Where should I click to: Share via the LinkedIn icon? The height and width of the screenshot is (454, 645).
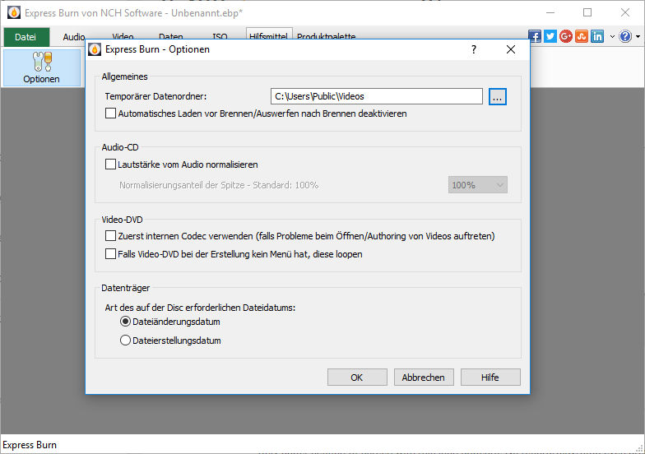click(x=597, y=36)
